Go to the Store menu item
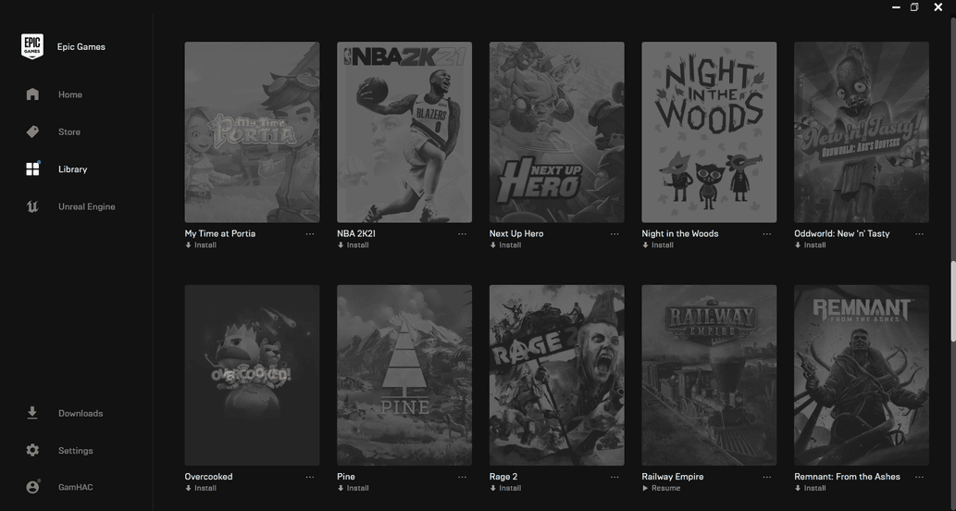Viewport: 956px width, 511px height. coord(69,132)
